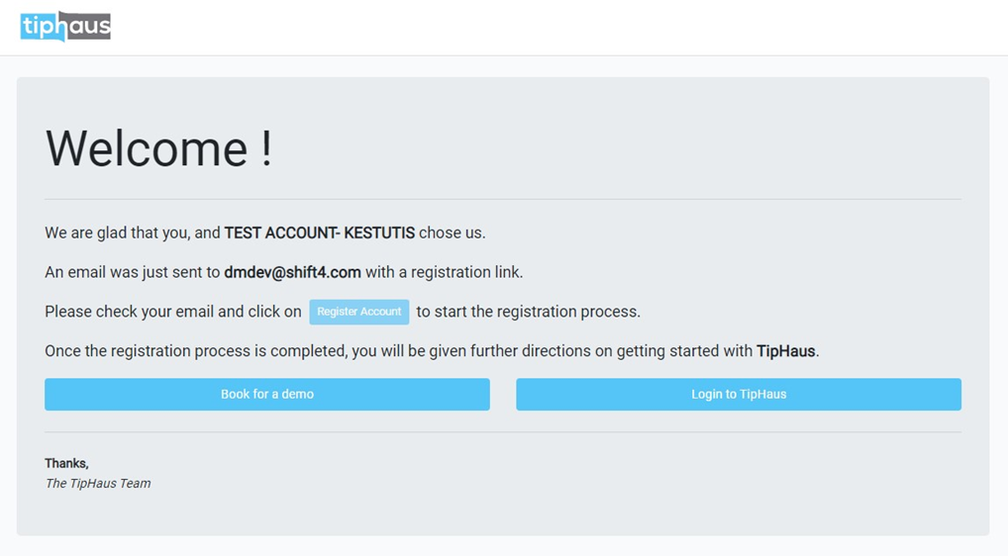Click the Book for a demo button

click(x=267, y=394)
